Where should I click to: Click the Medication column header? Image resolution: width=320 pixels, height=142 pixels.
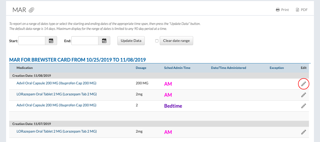click(x=25, y=68)
